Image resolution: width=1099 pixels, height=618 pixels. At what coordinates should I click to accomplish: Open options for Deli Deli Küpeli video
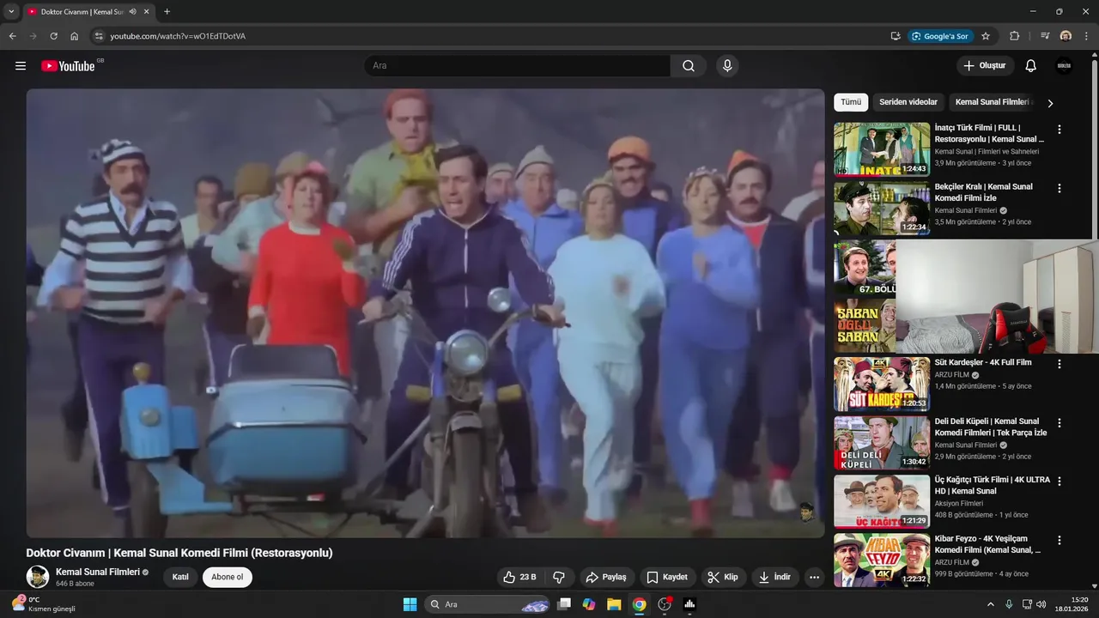pos(1060,423)
